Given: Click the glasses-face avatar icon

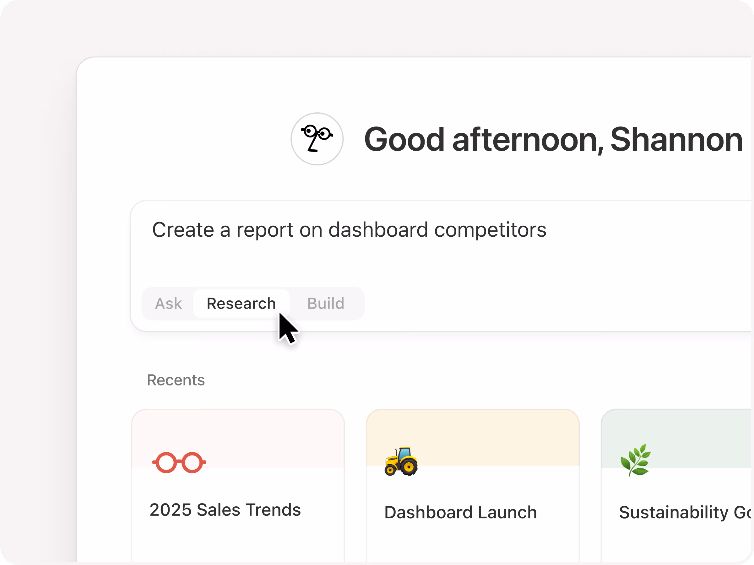Looking at the screenshot, I should 317,139.
